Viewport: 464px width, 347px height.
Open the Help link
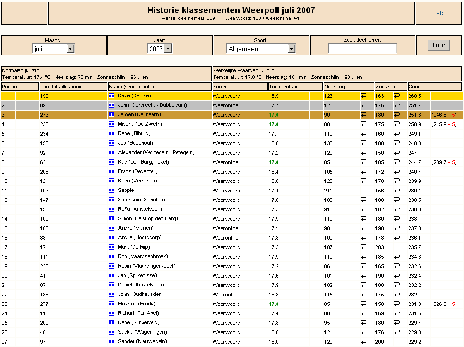coord(438,13)
